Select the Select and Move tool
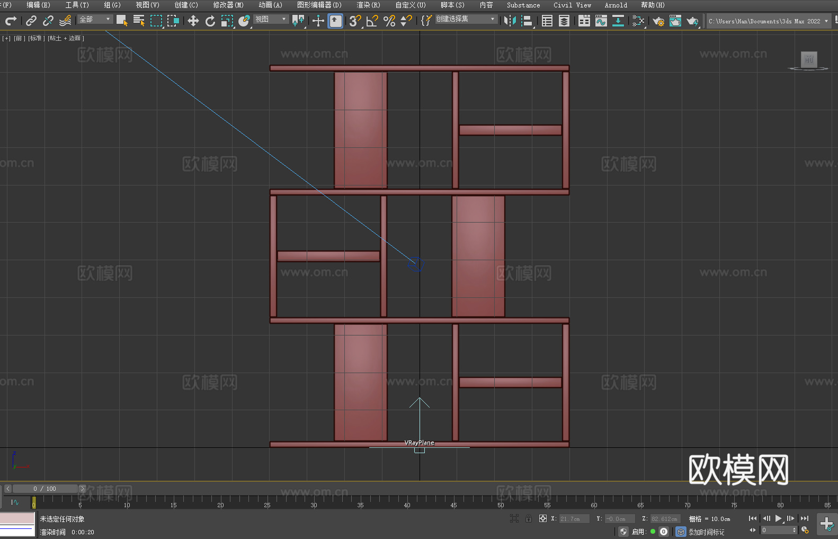Image resolution: width=838 pixels, height=539 pixels. pyautogui.click(x=193, y=21)
